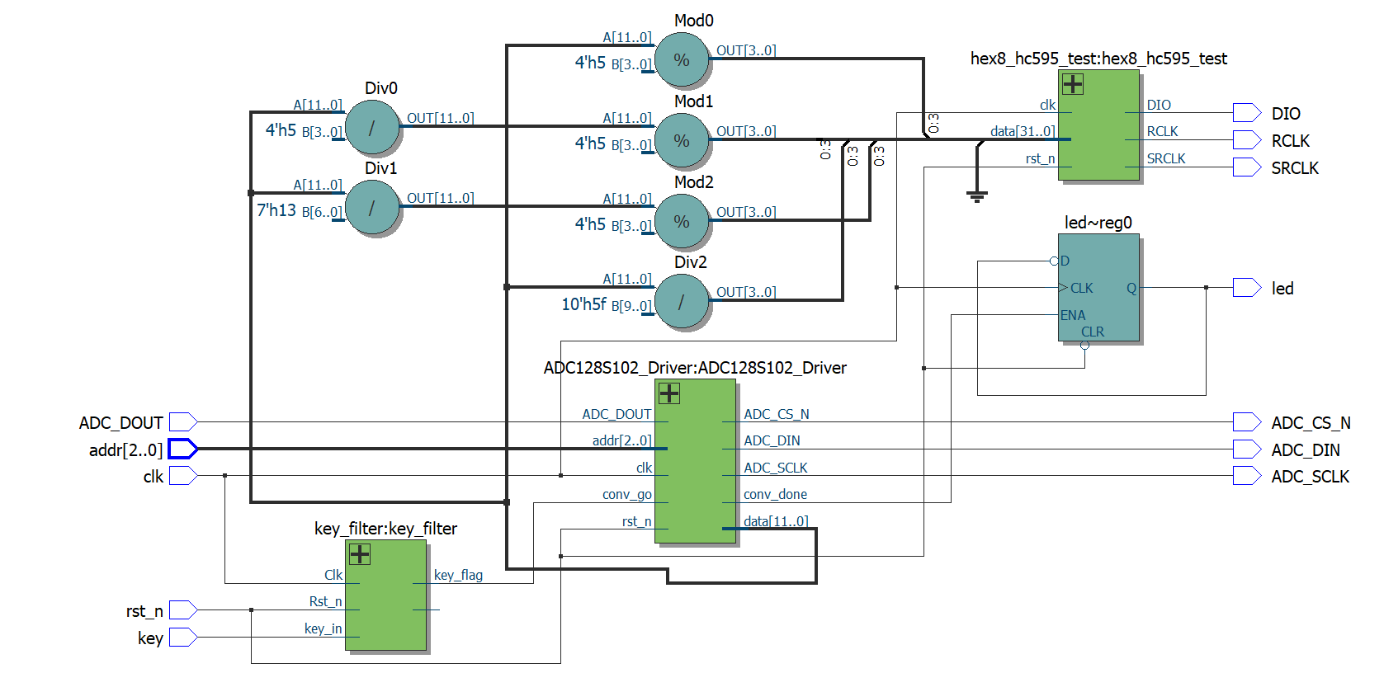Select the key input pin symbol
This screenshot has height=673, width=1384.
pos(183,638)
